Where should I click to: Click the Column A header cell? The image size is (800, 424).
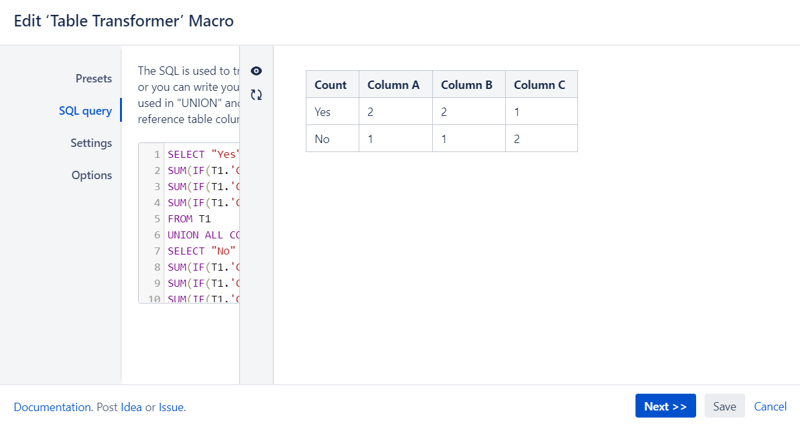(x=394, y=84)
